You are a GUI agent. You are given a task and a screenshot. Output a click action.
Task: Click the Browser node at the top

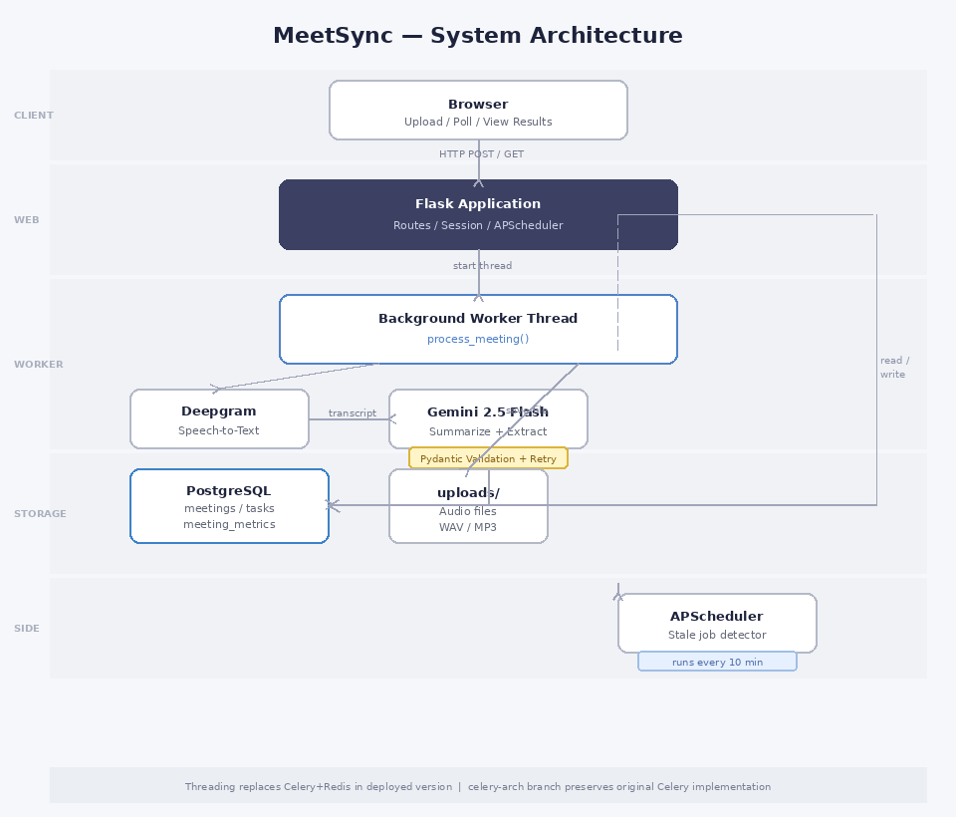(x=478, y=110)
